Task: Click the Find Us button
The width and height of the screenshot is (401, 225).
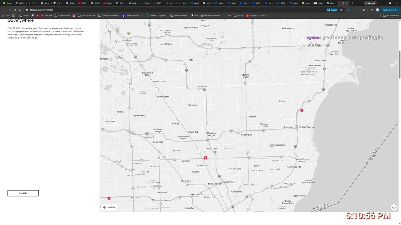Action: tap(23, 193)
